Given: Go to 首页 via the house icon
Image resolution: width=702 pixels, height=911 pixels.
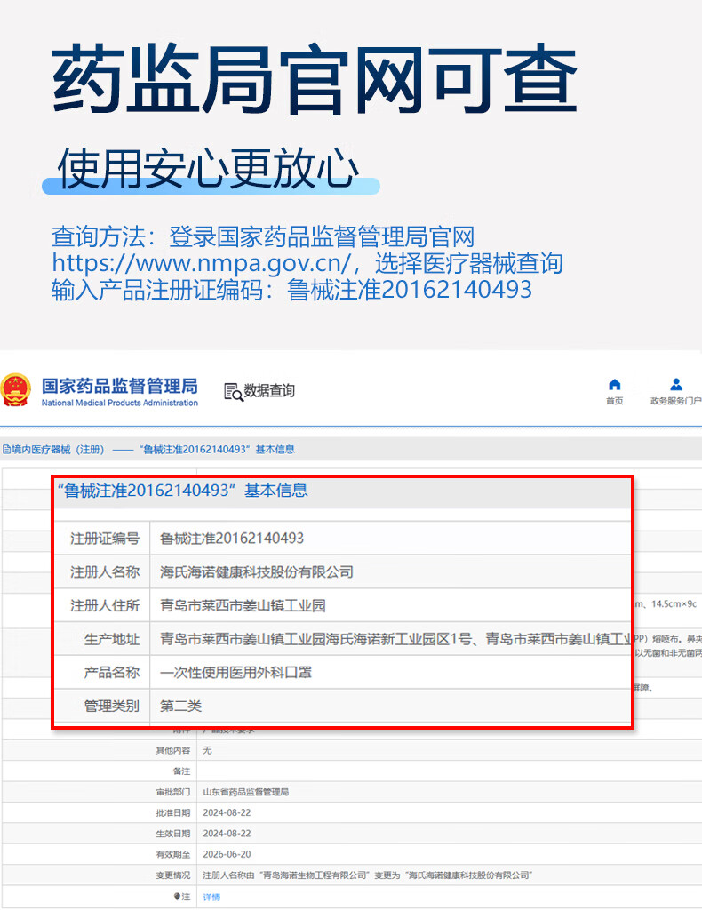Looking at the screenshot, I should 614,384.
